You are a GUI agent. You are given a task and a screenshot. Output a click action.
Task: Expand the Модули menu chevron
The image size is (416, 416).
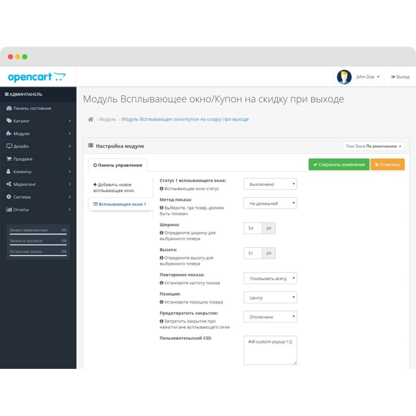pos(70,134)
